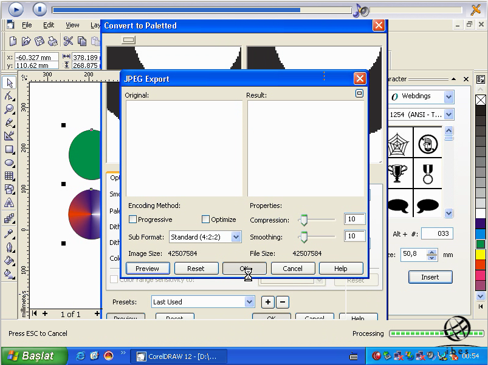Cancel the JPEG Export dialog
This screenshot has height=365, width=488.
pyautogui.click(x=293, y=269)
